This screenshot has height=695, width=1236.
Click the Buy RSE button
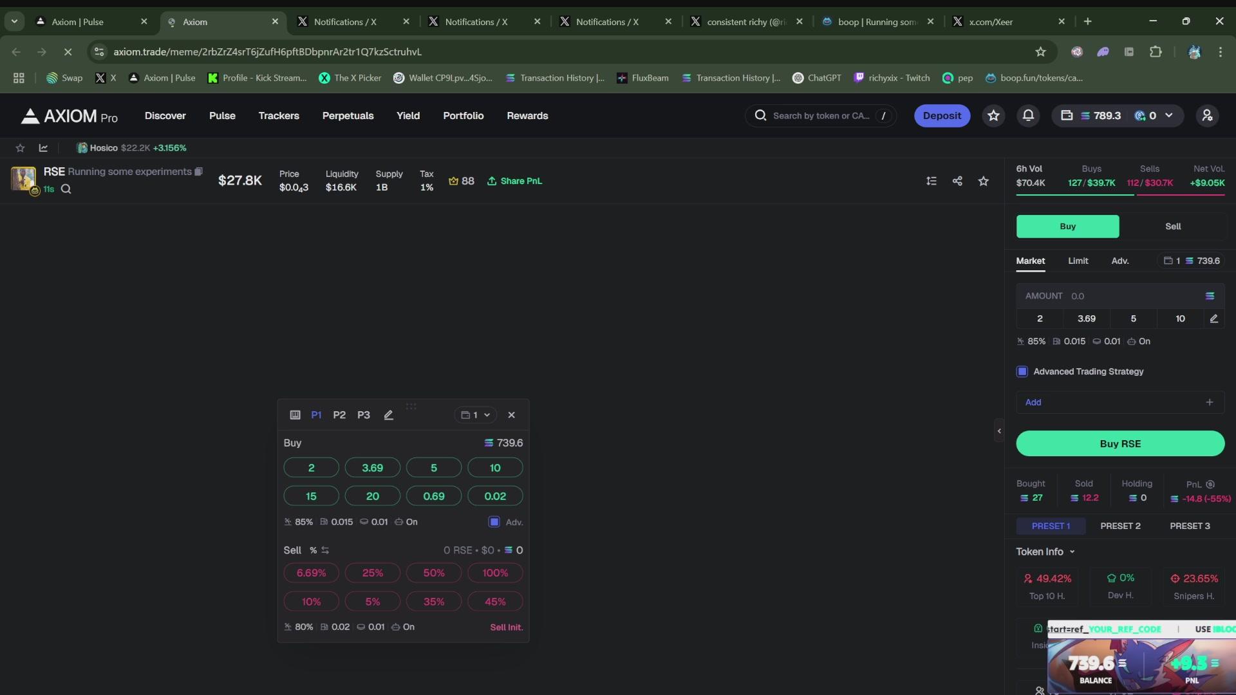tap(1120, 444)
